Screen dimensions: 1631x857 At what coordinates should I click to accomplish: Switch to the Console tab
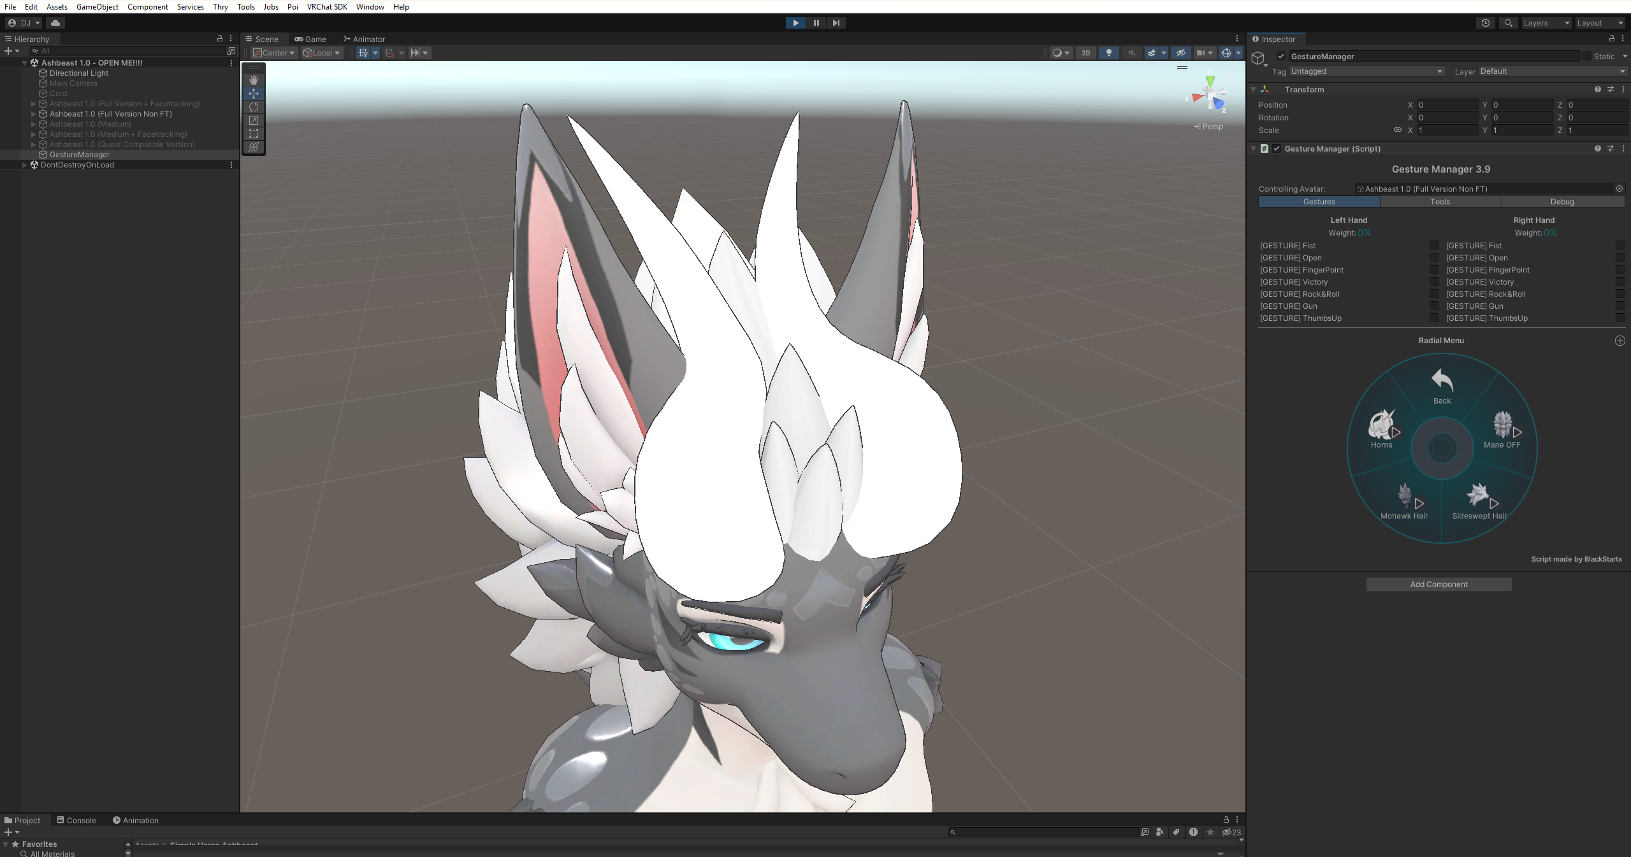[76, 820]
